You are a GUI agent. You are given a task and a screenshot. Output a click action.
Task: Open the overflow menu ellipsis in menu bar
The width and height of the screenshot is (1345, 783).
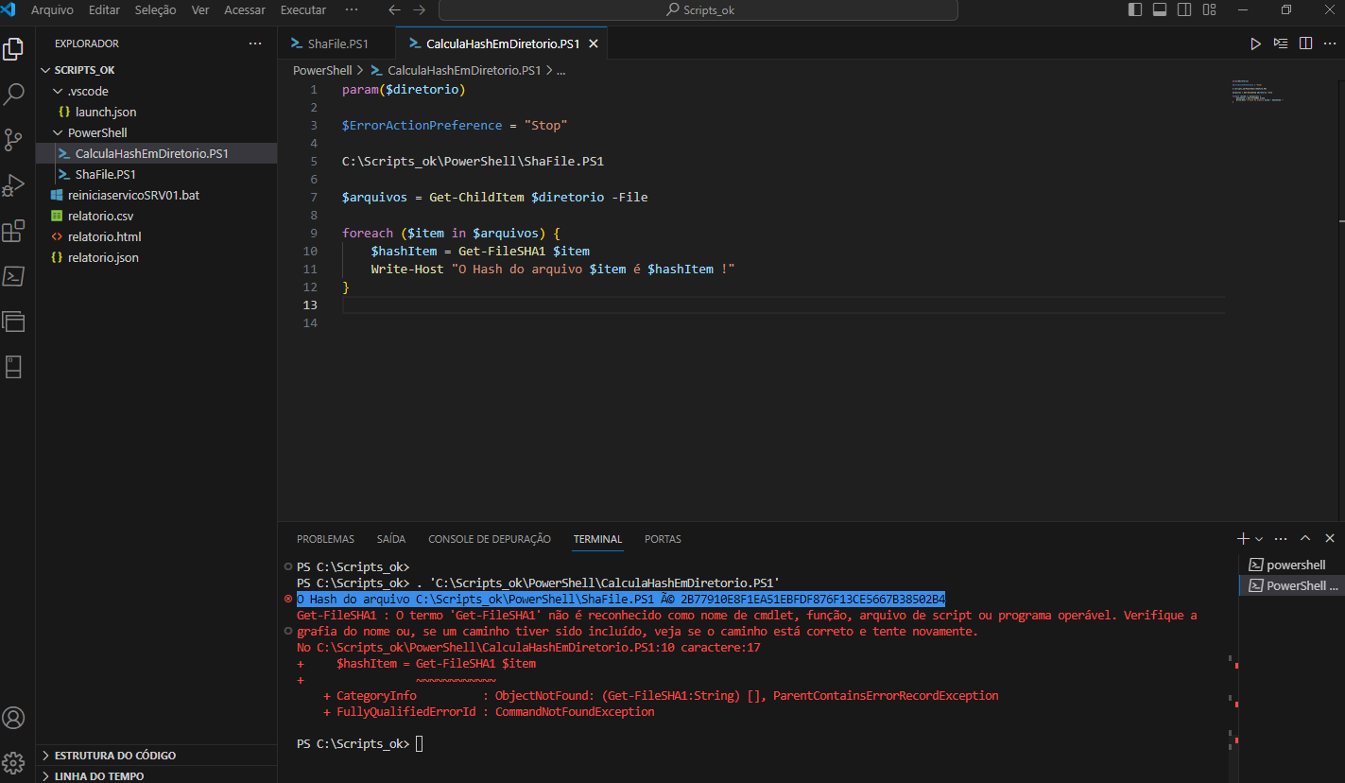pyautogui.click(x=352, y=10)
